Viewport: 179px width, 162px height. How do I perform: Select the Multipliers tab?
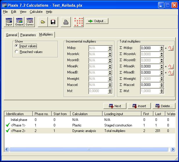click(46, 34)
